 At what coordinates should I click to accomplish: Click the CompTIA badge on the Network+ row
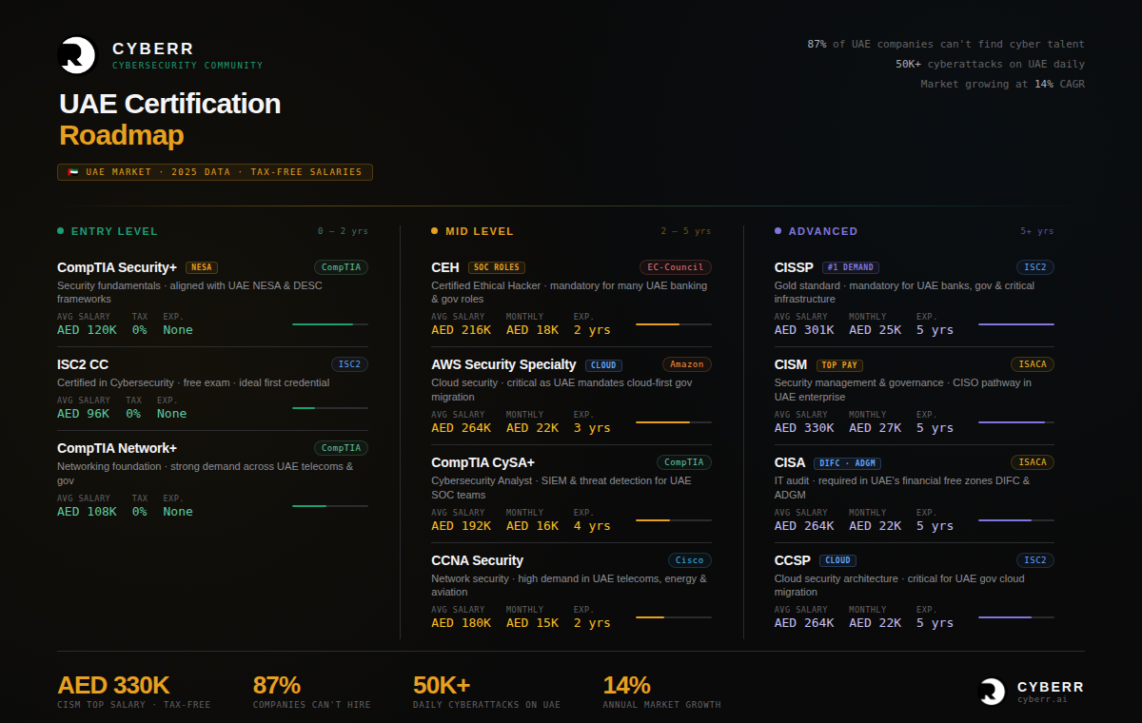click(x=341, y=448)
